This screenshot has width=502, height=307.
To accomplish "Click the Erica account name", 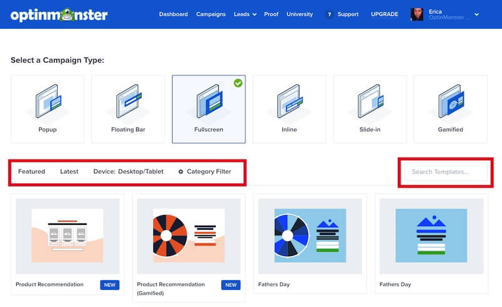I will (435, 11).
